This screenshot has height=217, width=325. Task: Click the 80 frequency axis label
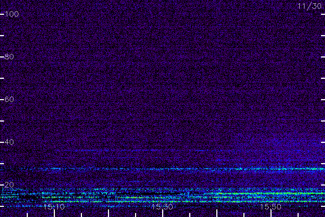pos(9,57)
